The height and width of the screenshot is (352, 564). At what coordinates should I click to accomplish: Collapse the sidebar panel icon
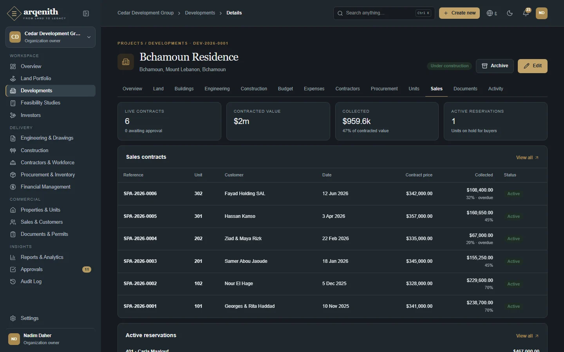click(86, 14)
